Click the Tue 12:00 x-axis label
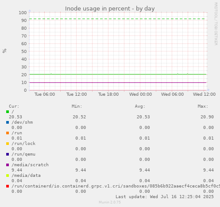Image resolution: width=220 pixels, height=207 pixels. point(77,94)
